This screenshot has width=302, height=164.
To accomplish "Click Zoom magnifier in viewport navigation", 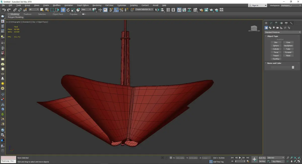I will (x=288, y=158).
